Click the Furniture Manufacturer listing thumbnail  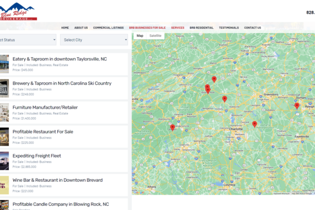click(4, 112)
